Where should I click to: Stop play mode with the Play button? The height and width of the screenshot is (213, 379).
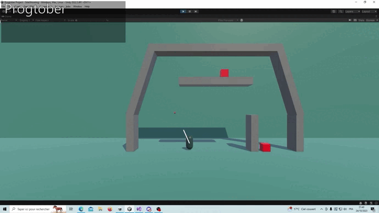click(x=183, y=12)
